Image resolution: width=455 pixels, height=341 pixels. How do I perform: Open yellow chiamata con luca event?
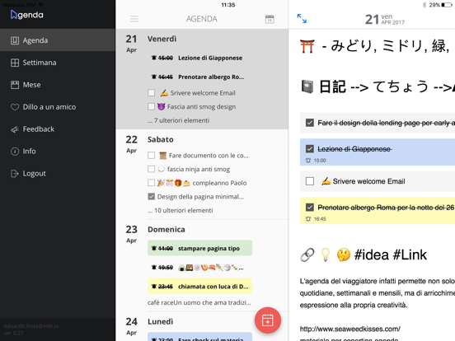coord(199,286)
